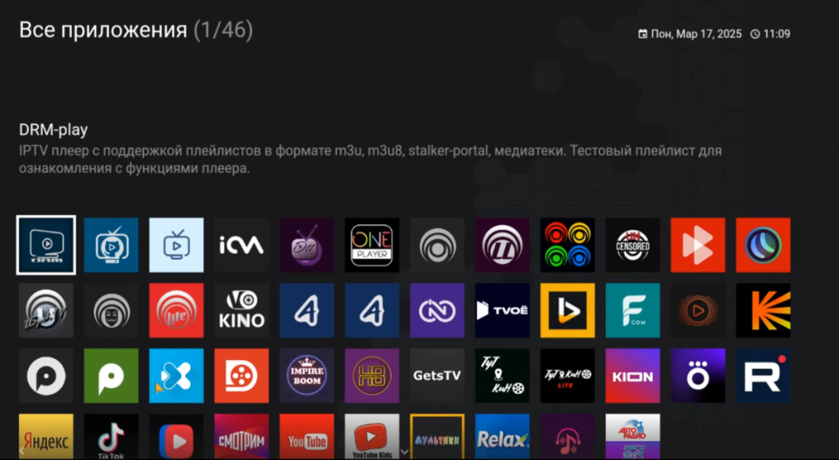839x460 pixels.
Task: Open the purple ö app tile
Action: pyautogui.click(x=698, y=376)
